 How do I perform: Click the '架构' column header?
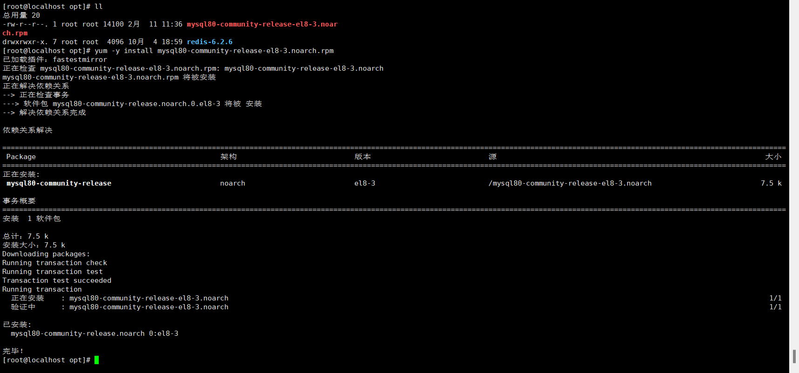click(229, 157)
